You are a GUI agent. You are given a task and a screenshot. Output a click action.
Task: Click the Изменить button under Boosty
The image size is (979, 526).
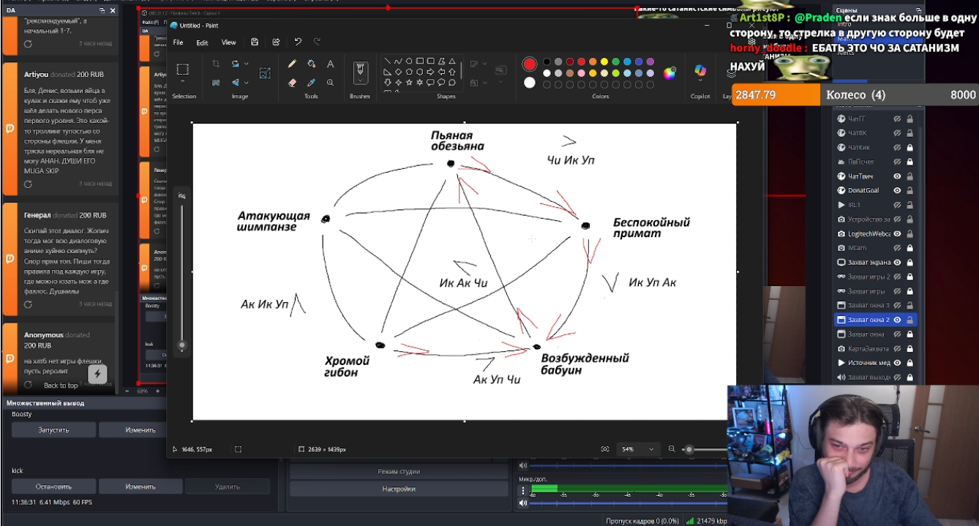[140, 429]
